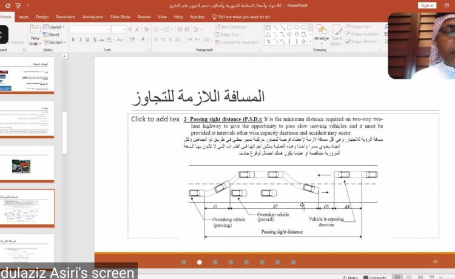Screen dimensions: 455x279
Task: Open the font size combo box
Action: click(x=118, y=29)
